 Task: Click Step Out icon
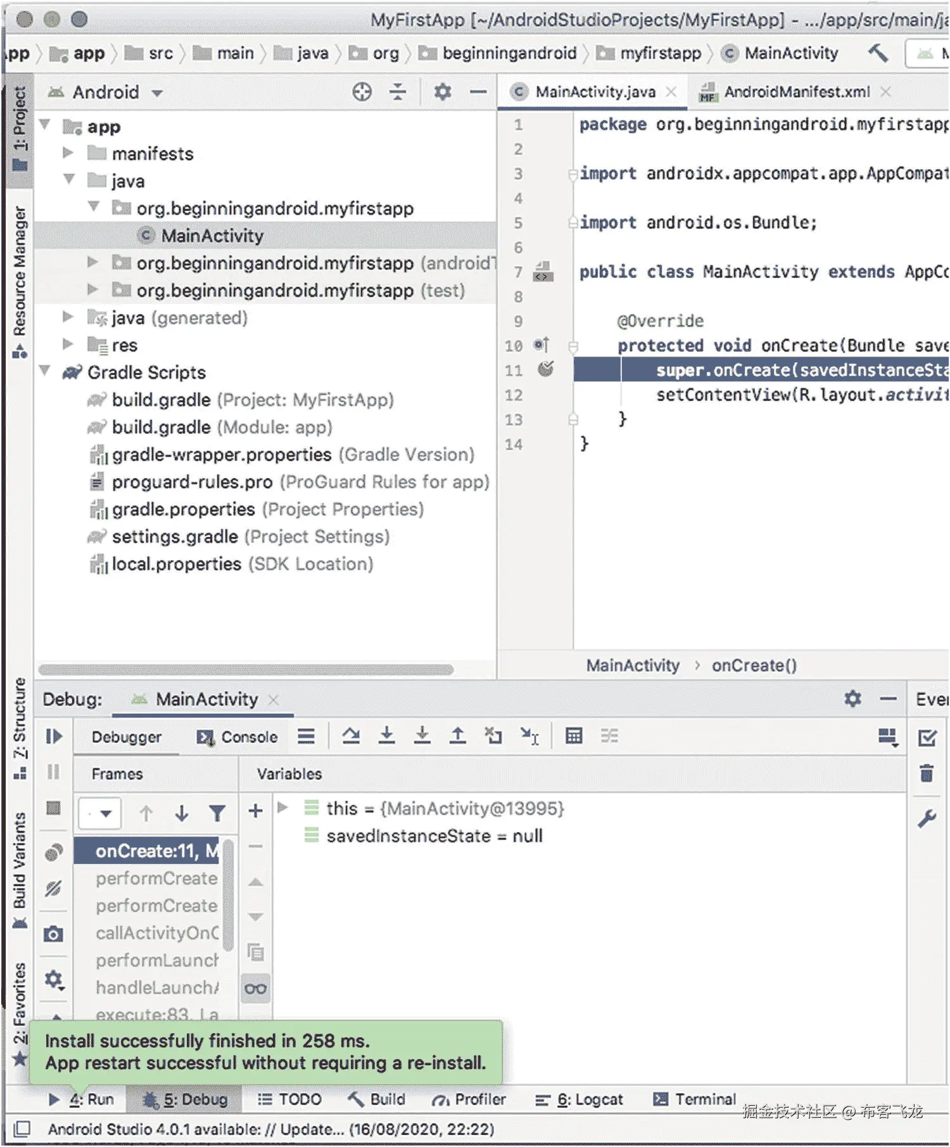(x=457, y=736)
